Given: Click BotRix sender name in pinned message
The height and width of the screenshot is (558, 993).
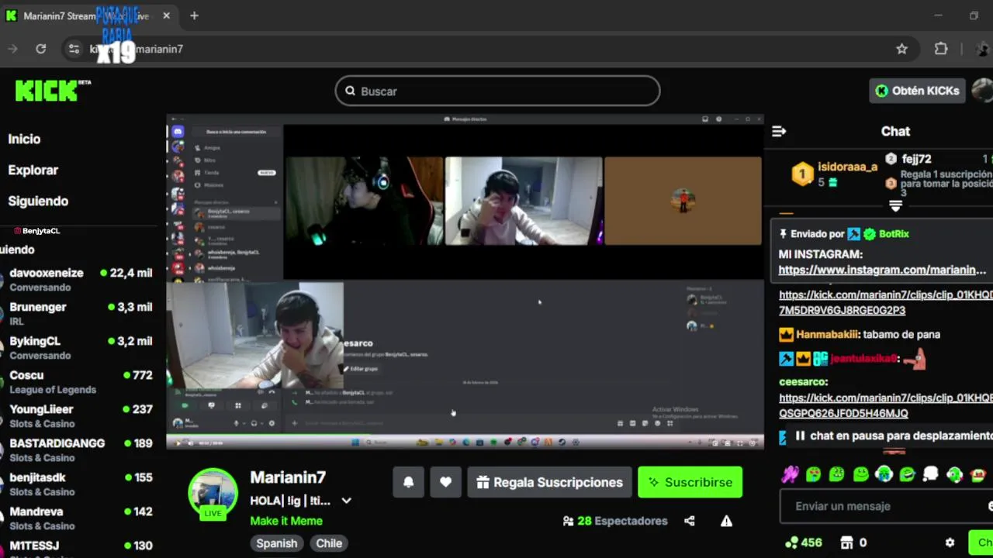Looking at the screenshot, I should [894, 233].
